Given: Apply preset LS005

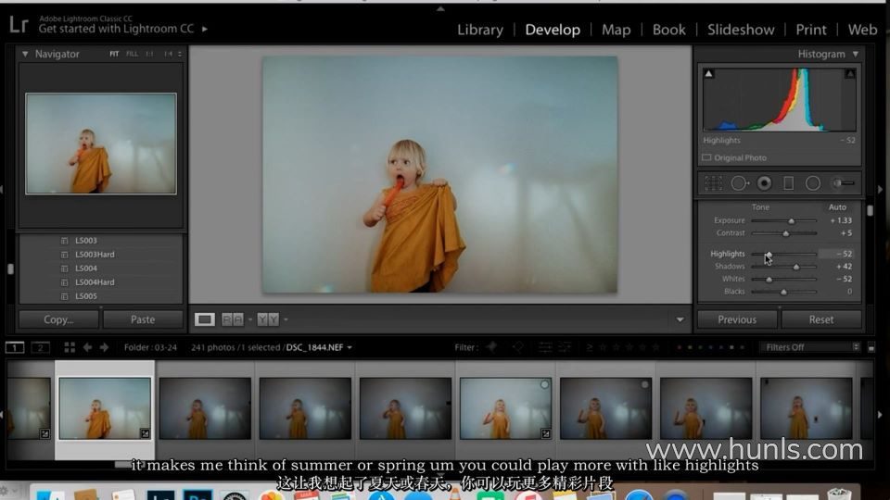Looking at the screenshot, I should click(85, 296).
